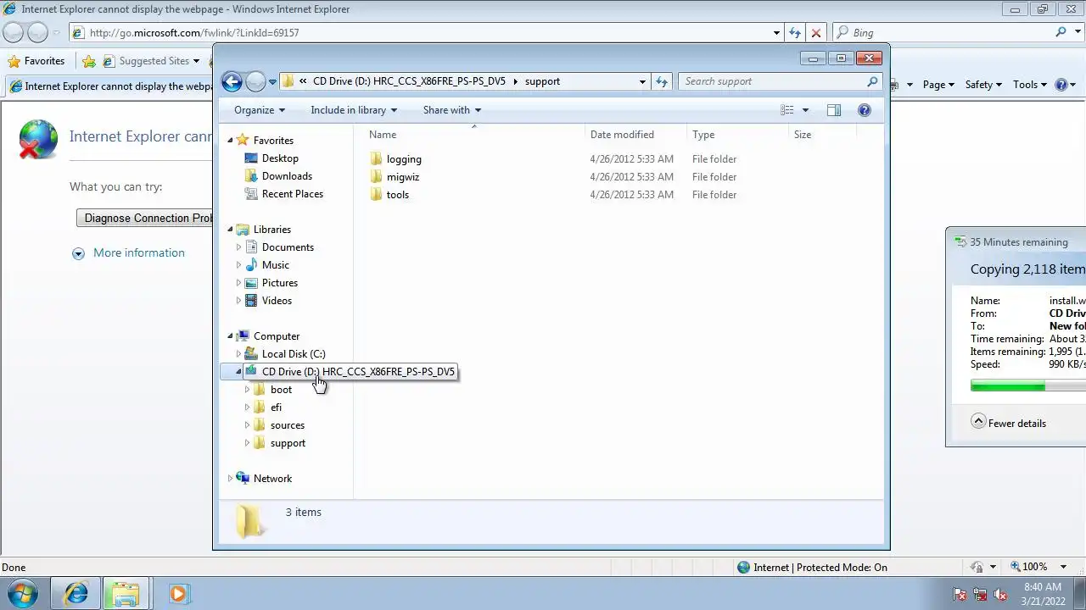Click the Windows Explorer taskbar icon
Image resolution: width=1086 pixels, height=610 pixels.
126,594
